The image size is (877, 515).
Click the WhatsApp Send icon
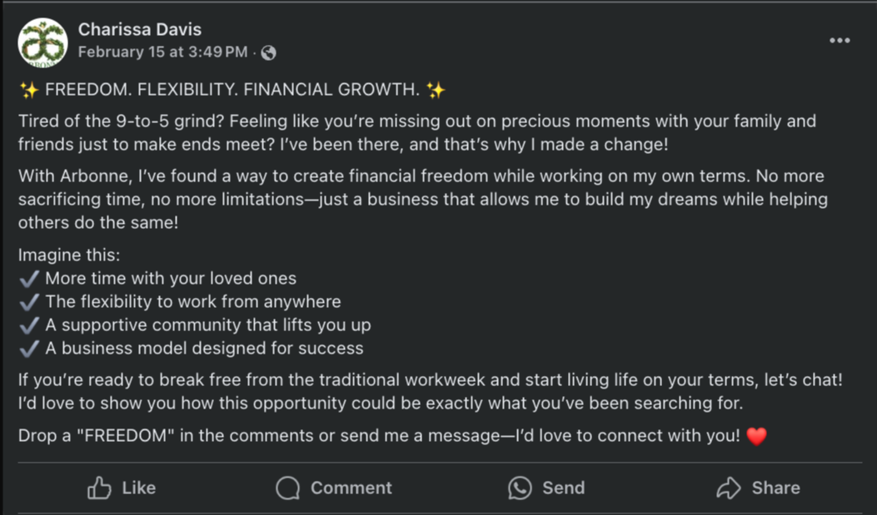tap(520, 488)
